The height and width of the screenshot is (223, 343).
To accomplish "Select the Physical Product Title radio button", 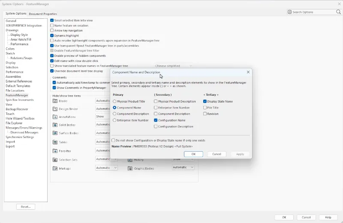I will [x=114, y=101].
